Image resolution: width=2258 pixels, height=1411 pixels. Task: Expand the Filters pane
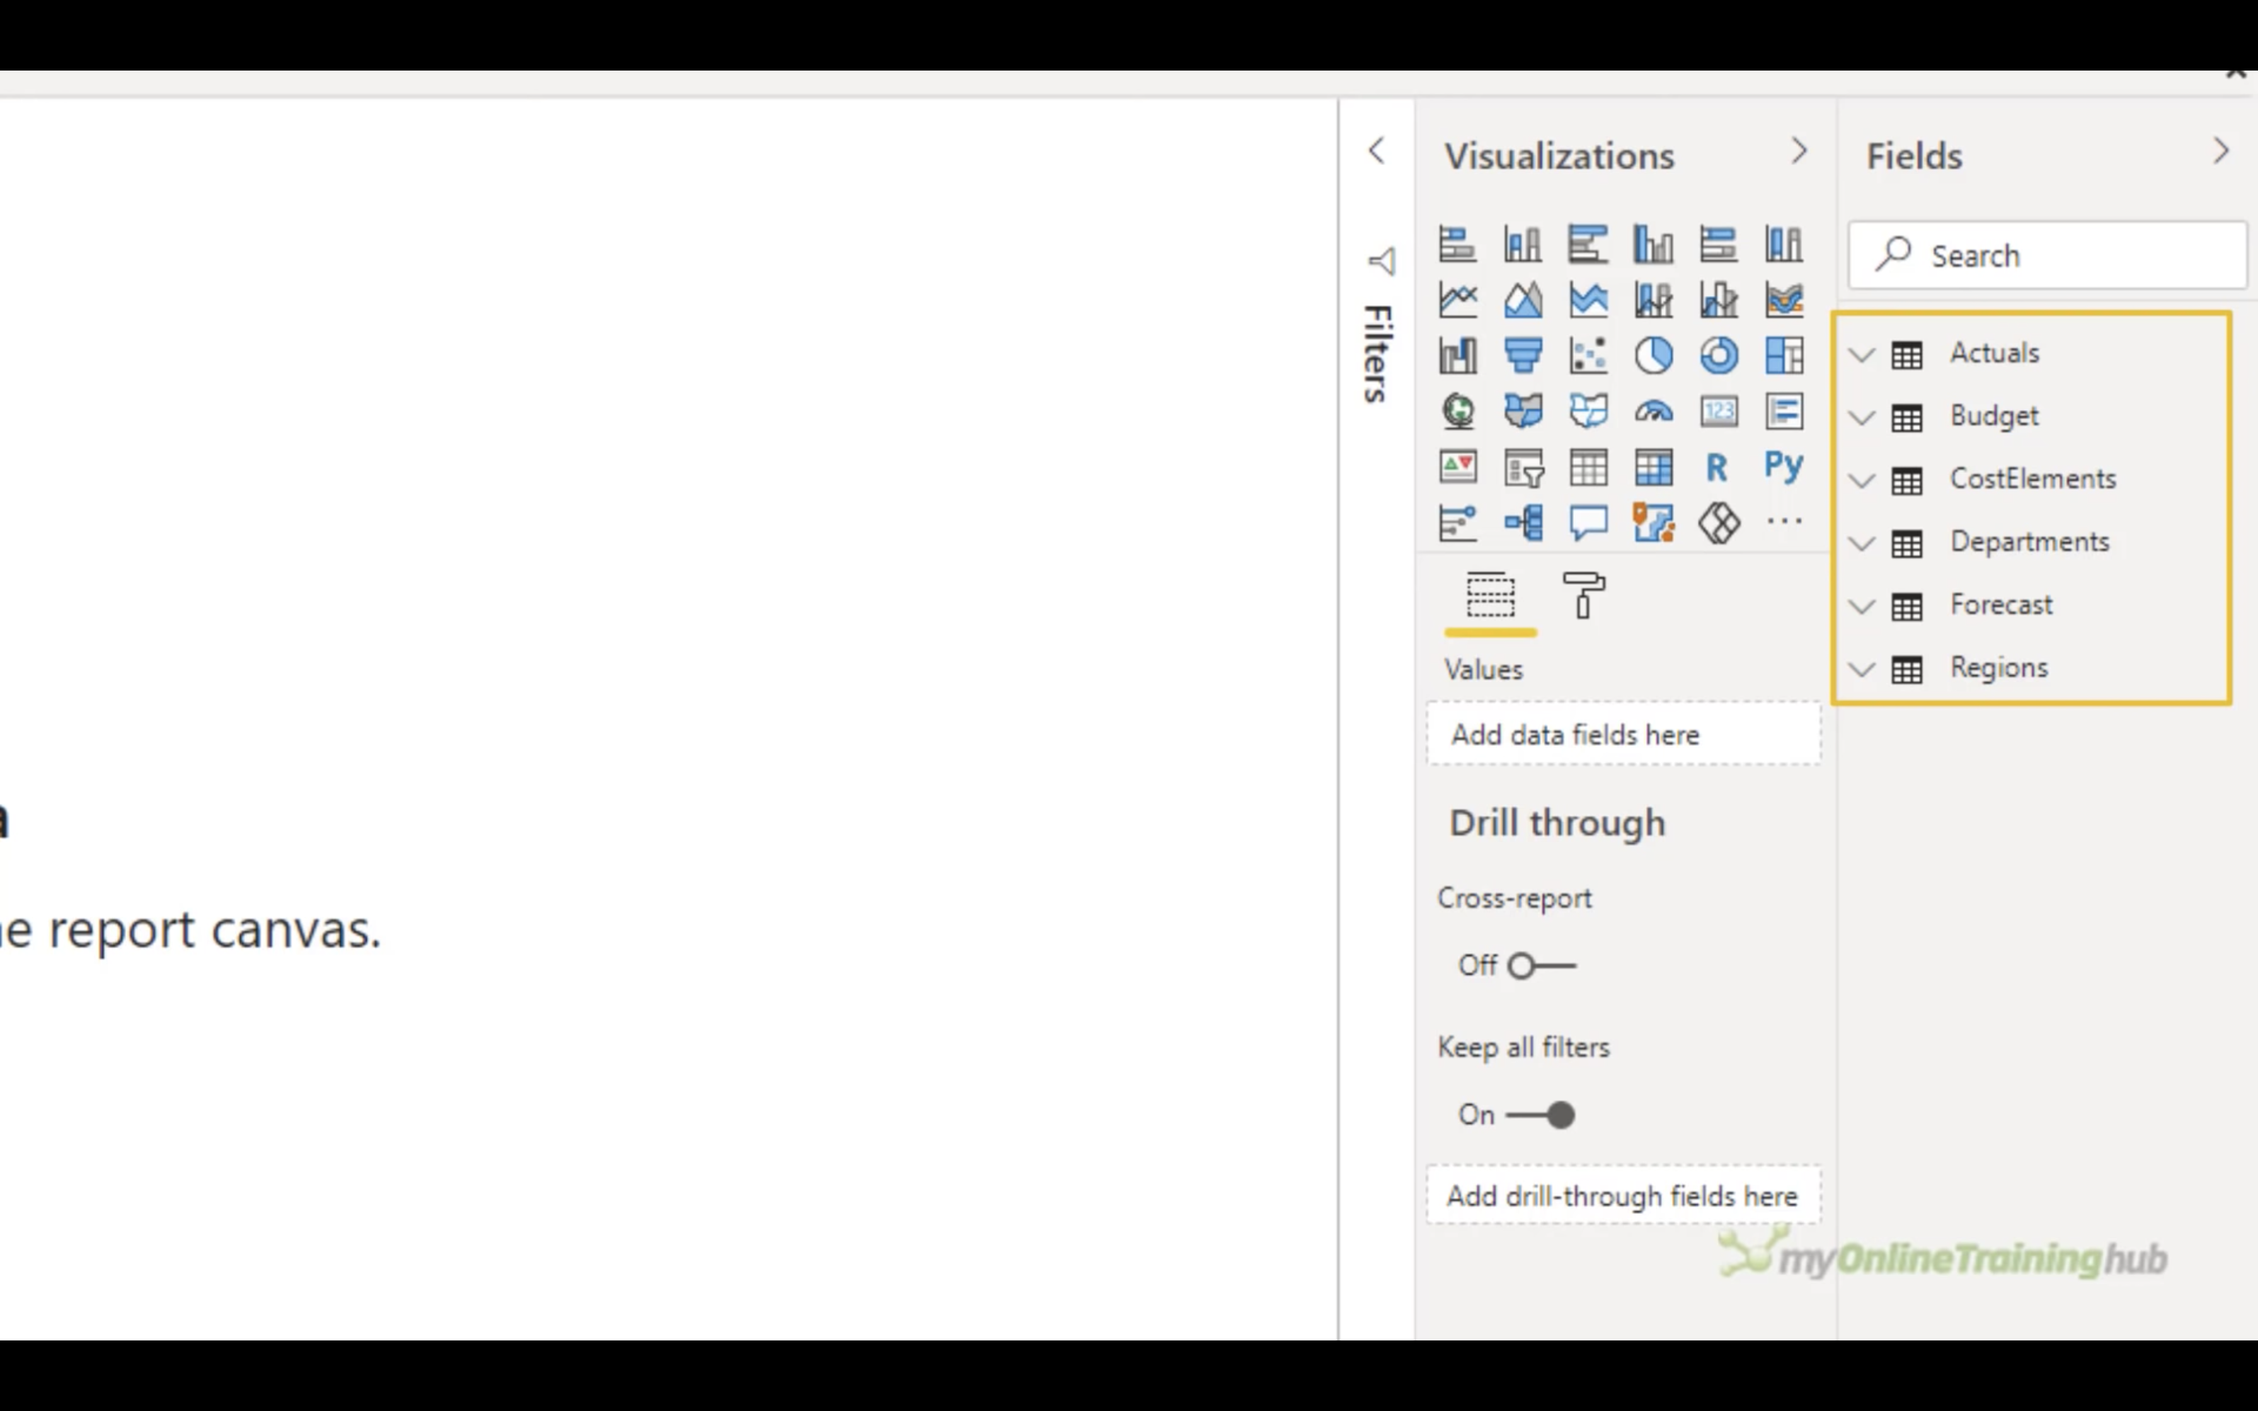click(x=1376, y=151)
